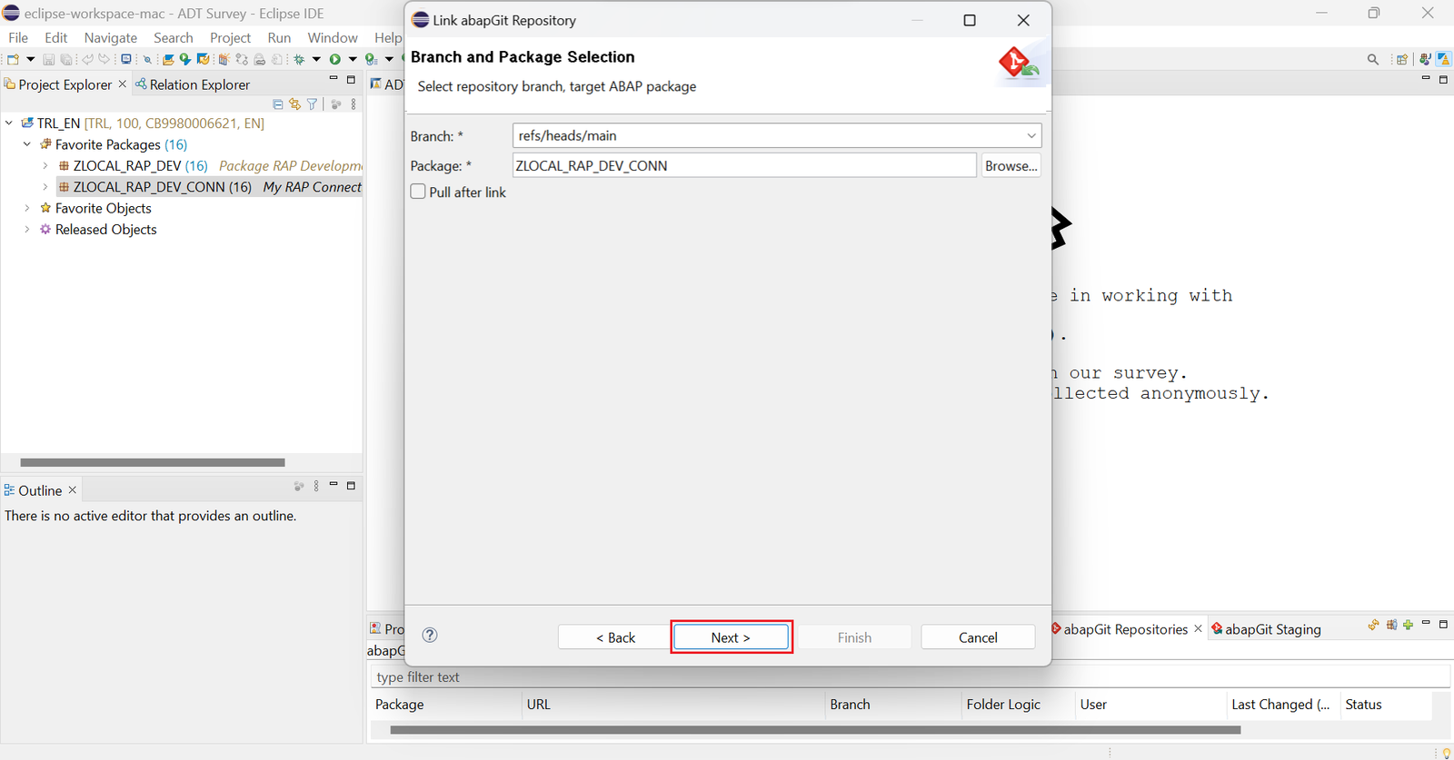Switch to the Relation Explorer tab
The height and width of the screenshot is (760, 1454).
[193, 84]
